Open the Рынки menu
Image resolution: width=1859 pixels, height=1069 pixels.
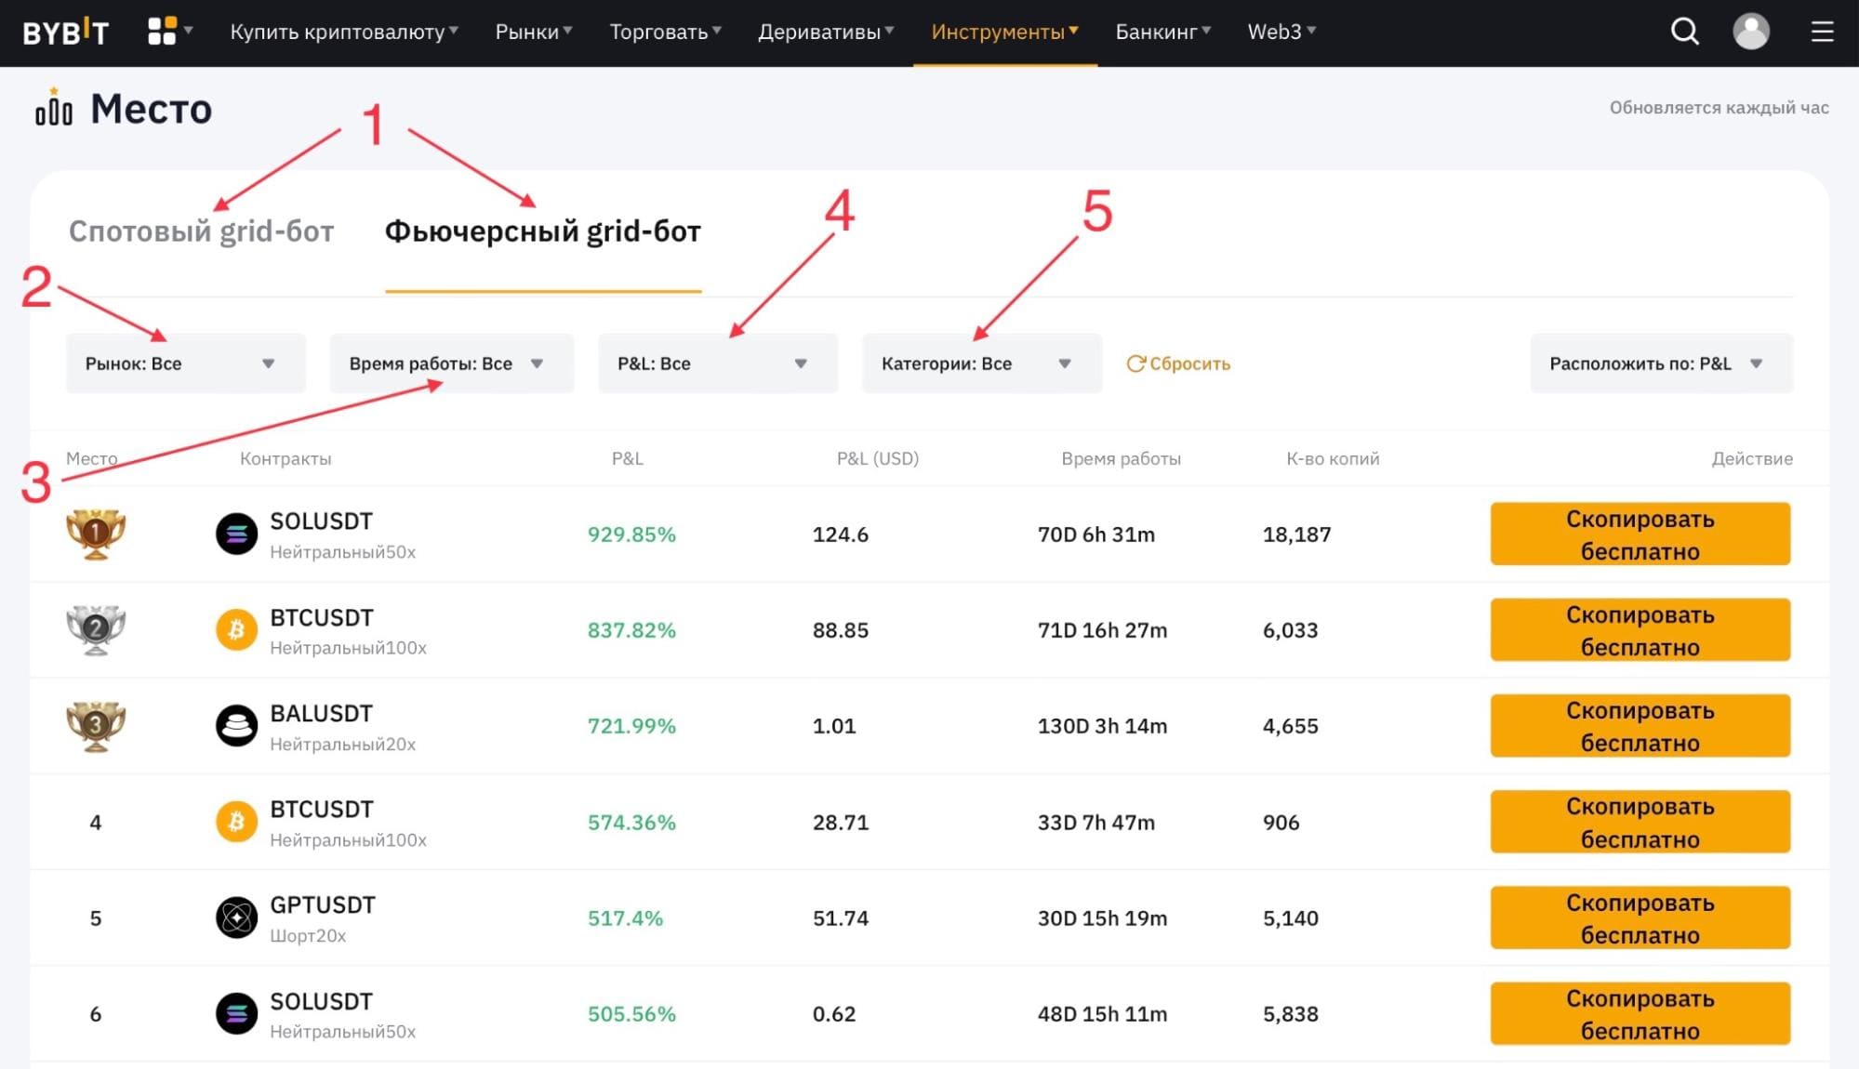click(x=534, y=32)
